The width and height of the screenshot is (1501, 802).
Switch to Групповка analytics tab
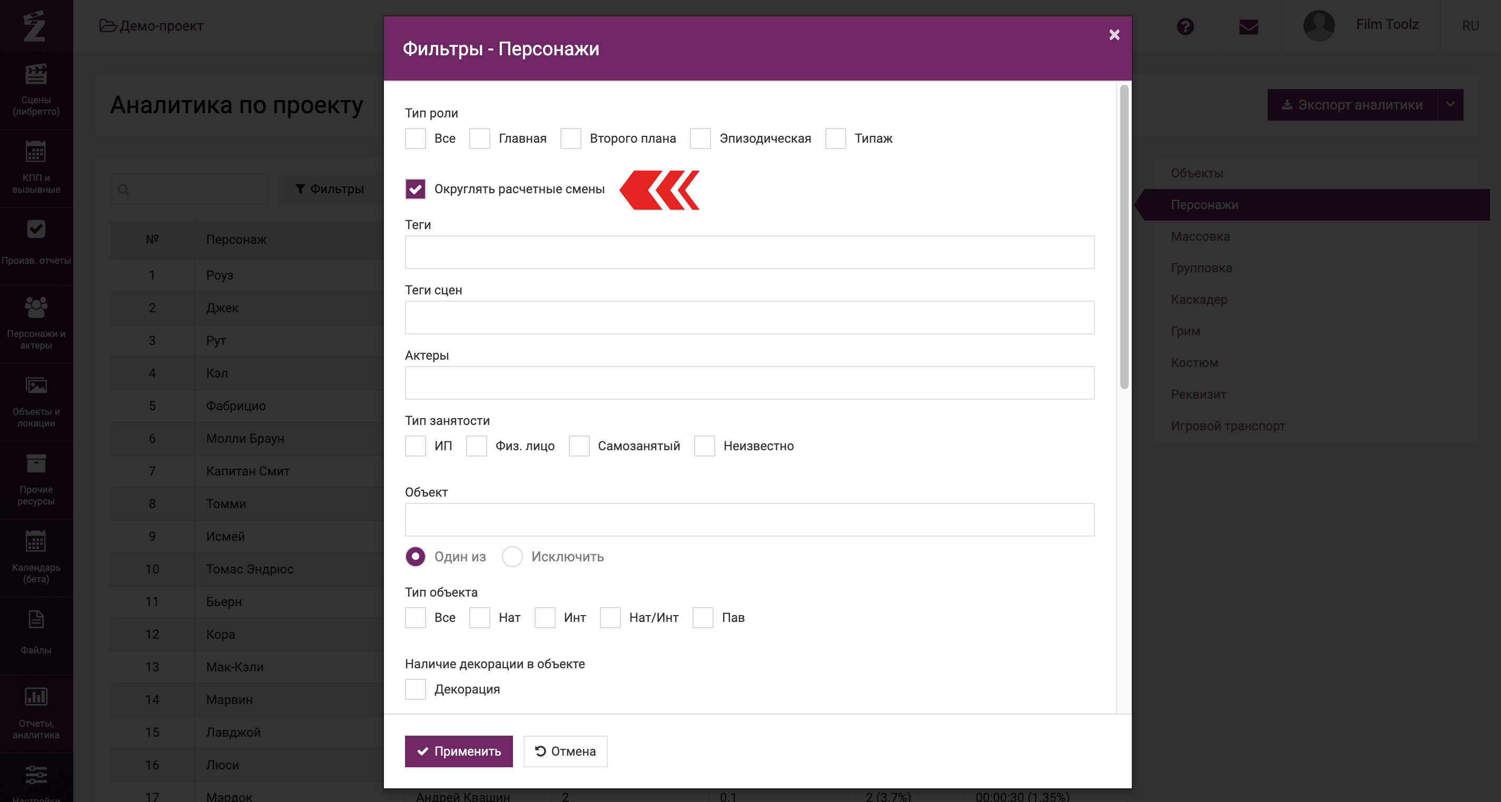pos(1201,268)
